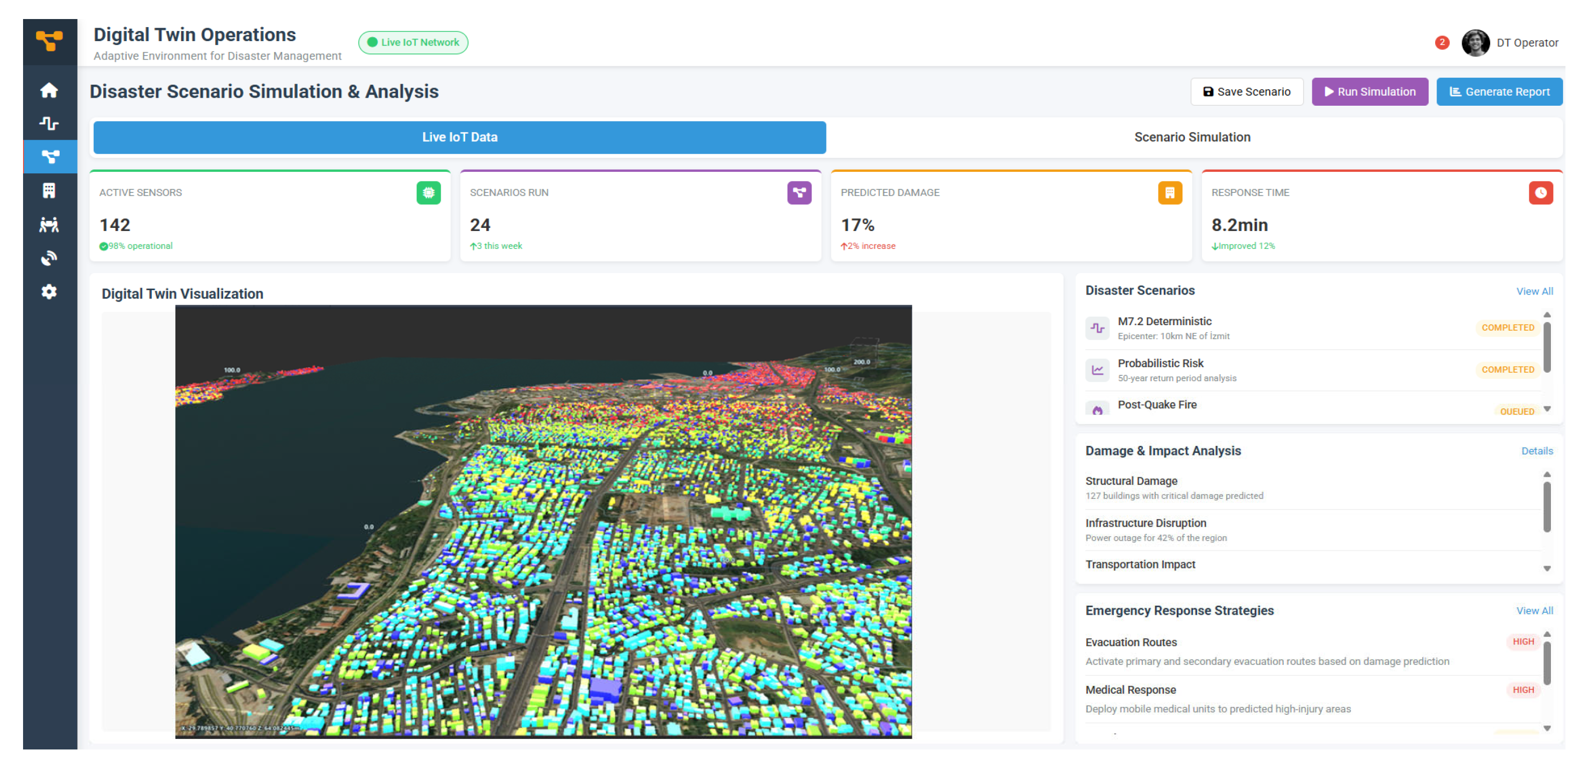
Task: Click the seismic pulse sidebar icon
Action: 49,124
